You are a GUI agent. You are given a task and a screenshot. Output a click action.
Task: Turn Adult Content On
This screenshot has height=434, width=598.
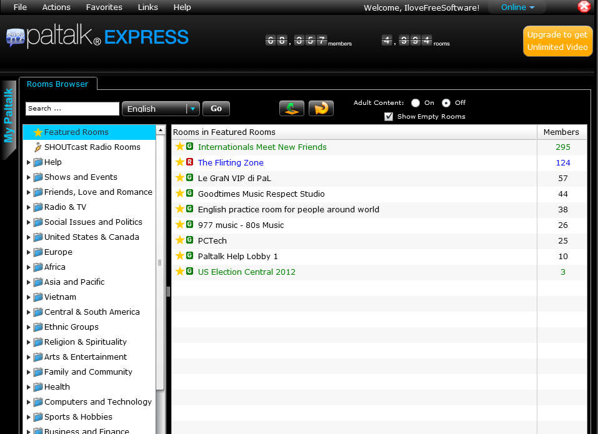(x=416, y=103)
